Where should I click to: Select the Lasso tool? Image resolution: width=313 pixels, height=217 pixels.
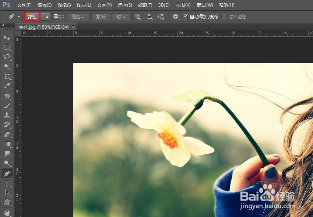[x=7, y=57]
